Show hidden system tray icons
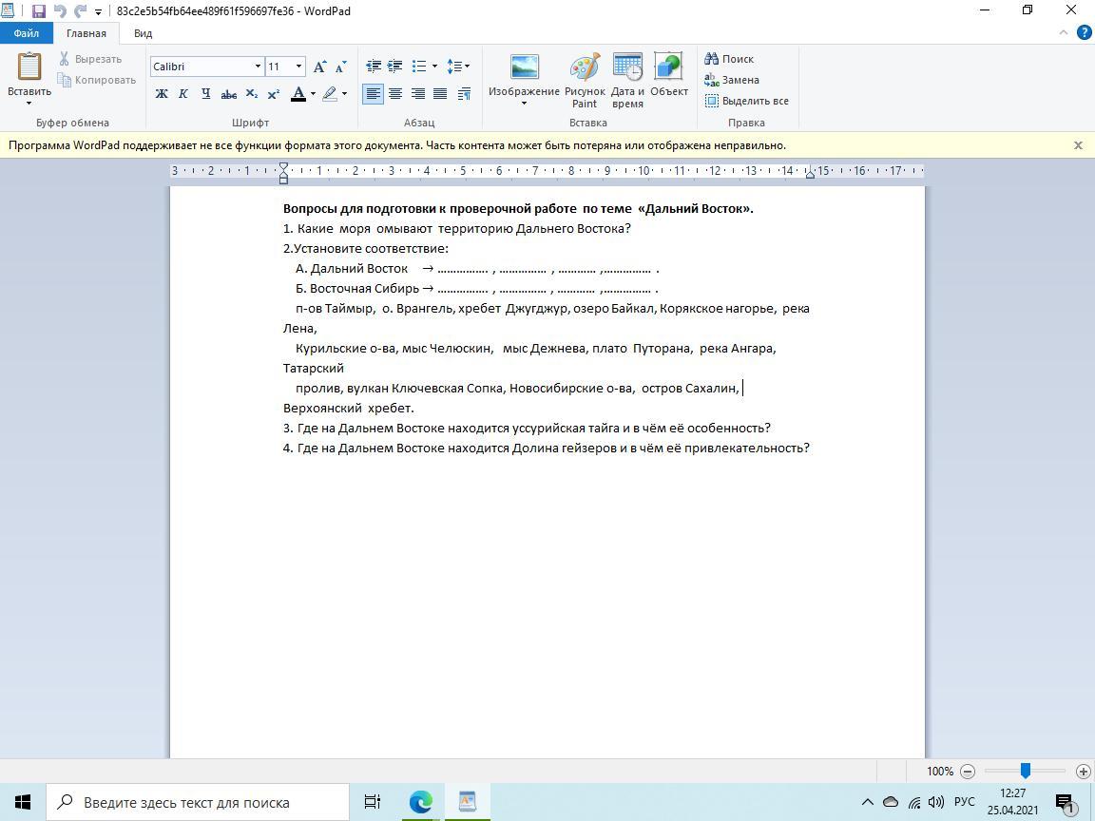Viewport: 1095px width, 821px height. pos(867,802)
